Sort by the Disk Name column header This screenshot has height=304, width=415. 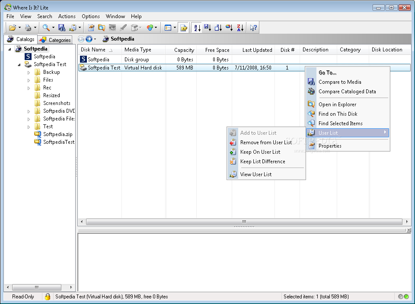[100, 50]
